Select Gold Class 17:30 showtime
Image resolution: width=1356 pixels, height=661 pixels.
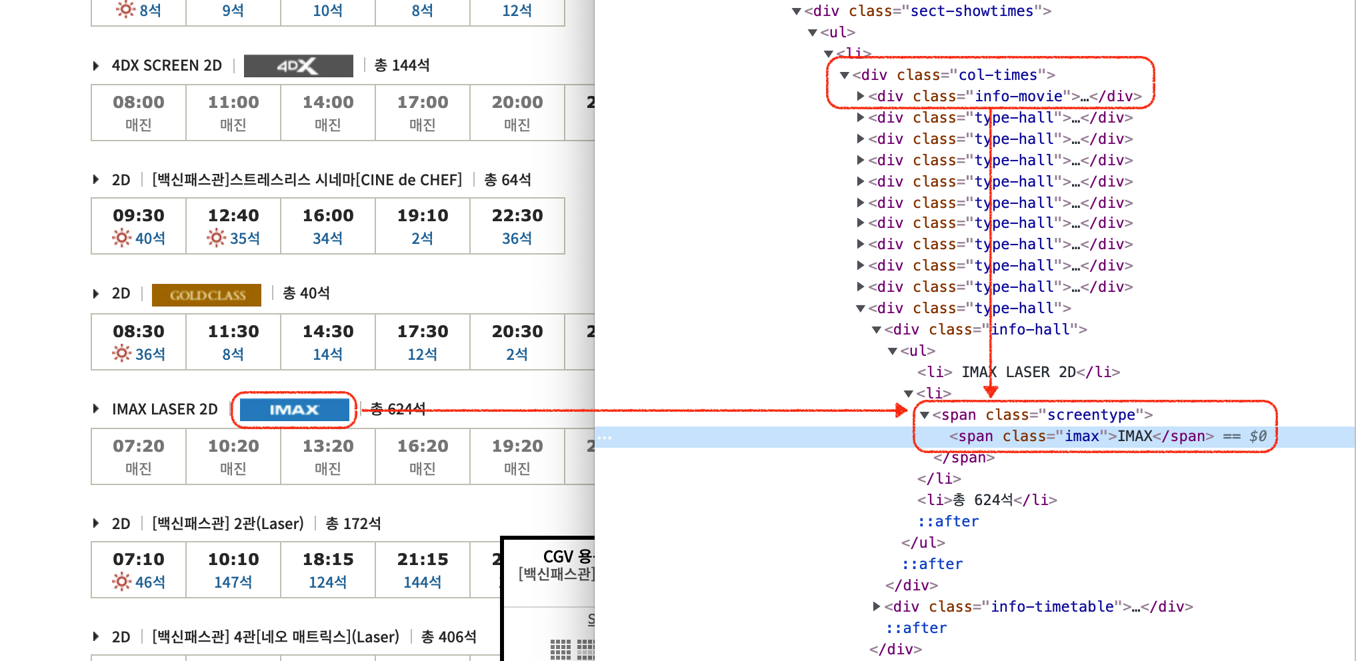(423, 342)
